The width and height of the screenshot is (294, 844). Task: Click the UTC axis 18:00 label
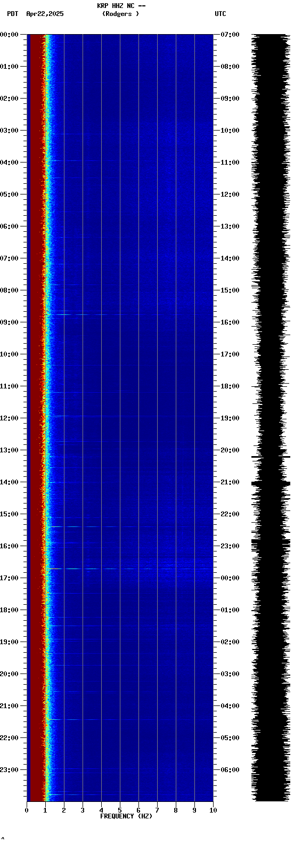click(230, 386)
